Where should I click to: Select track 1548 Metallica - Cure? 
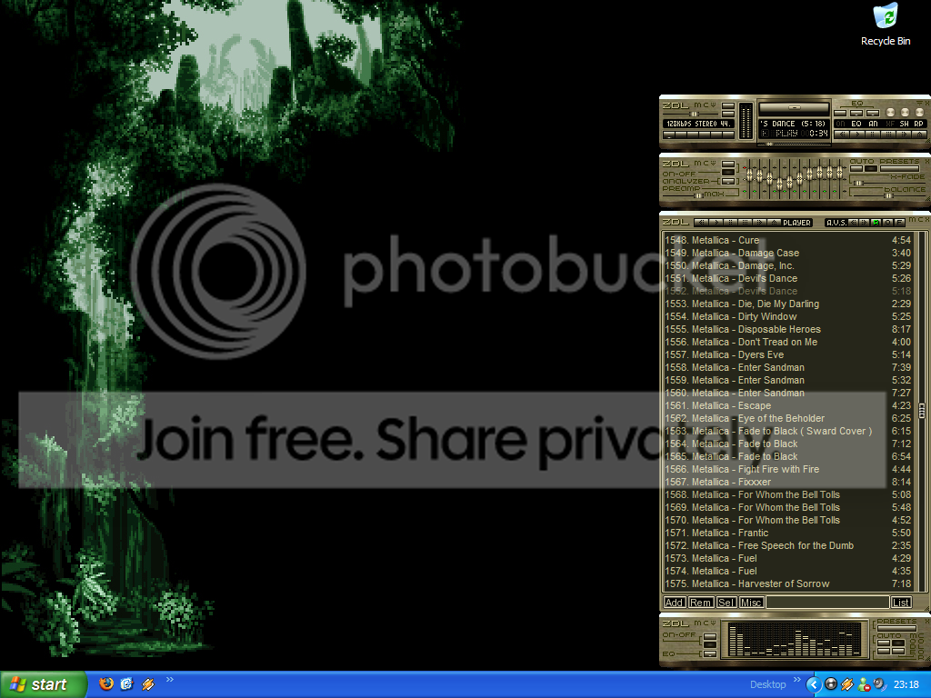coord(787,240)
